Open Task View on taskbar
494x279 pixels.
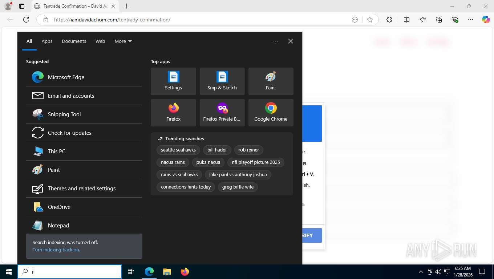131,272
